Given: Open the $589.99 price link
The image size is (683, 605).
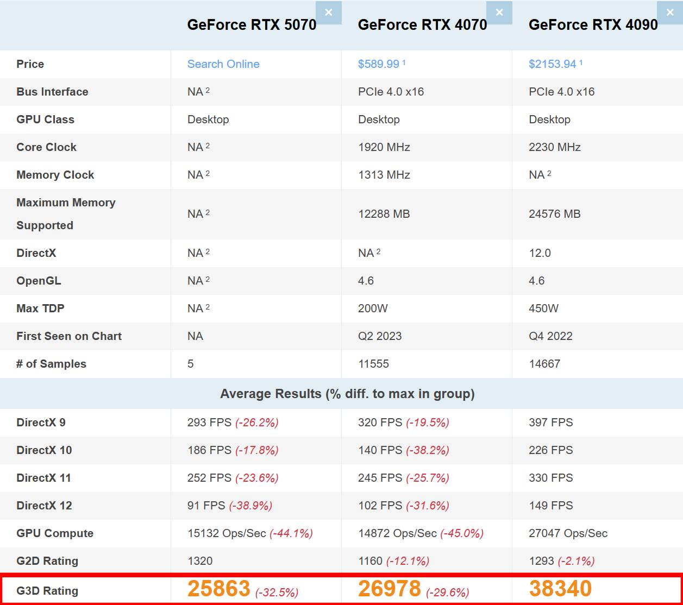Looking at the screenshot, I should pyautogui.click(x=378, y=64).
